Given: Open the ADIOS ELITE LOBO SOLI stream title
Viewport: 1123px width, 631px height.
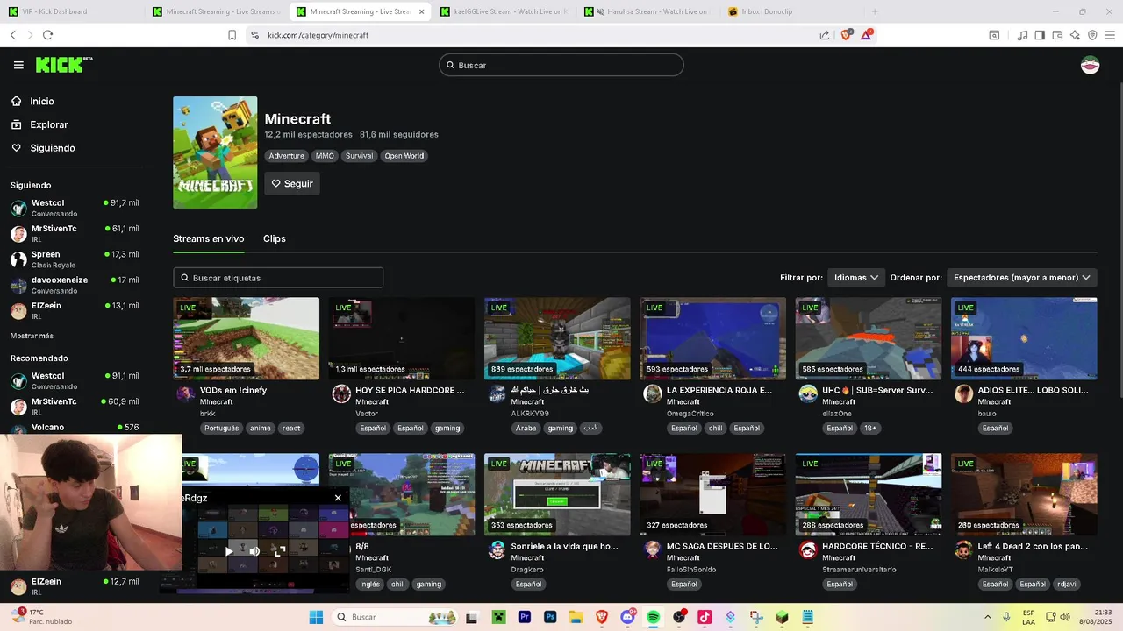Looking at the screenshot, I should pos(1033,390).
